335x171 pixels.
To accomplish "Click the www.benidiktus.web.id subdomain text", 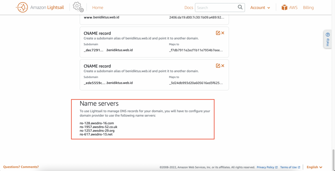I will point(101,17).
